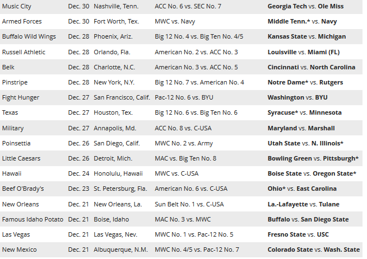
Task: Select Minnesota in Texas bowl row
Action: tap(326, 112)
